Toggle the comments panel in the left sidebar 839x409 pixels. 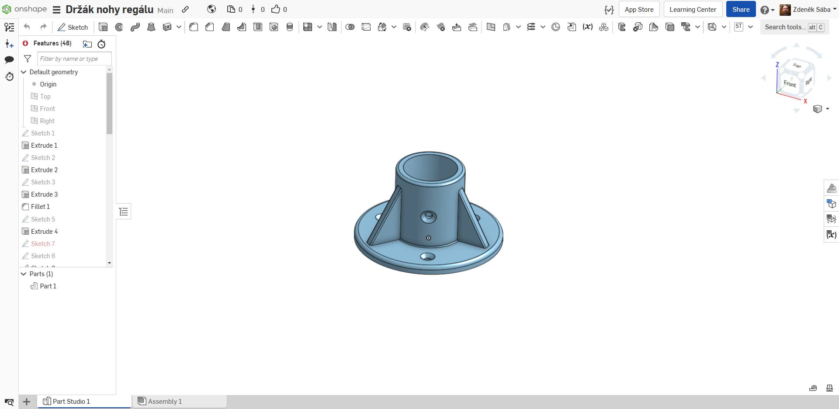click(x=9, y=59)
